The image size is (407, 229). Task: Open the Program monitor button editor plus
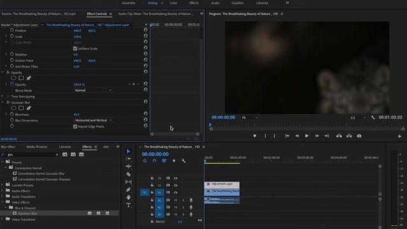pyautogui.click(x=399, y=136)
